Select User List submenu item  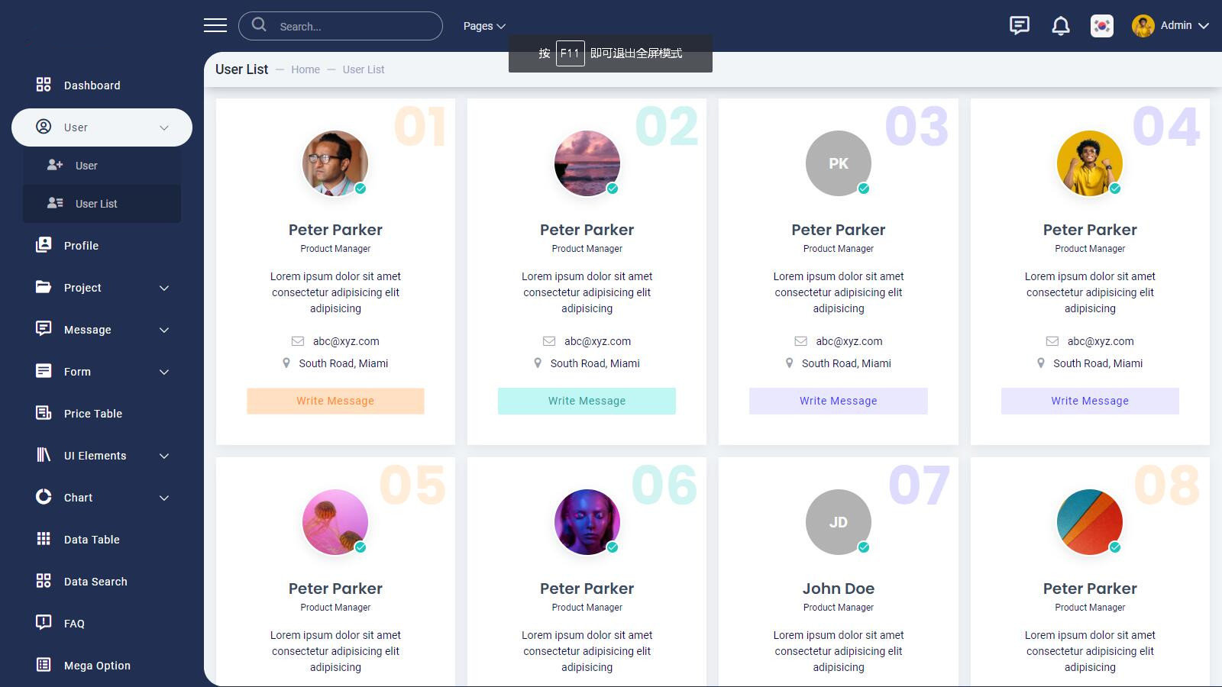(x=102, y=203)
